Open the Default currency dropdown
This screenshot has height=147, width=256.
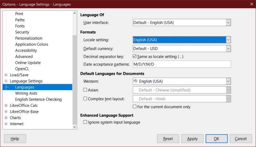228,49
